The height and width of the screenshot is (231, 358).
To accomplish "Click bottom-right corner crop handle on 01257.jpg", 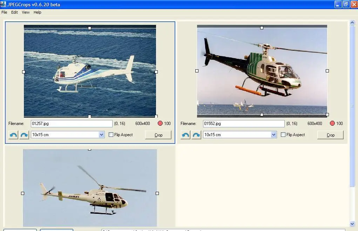I will (156, 116).
